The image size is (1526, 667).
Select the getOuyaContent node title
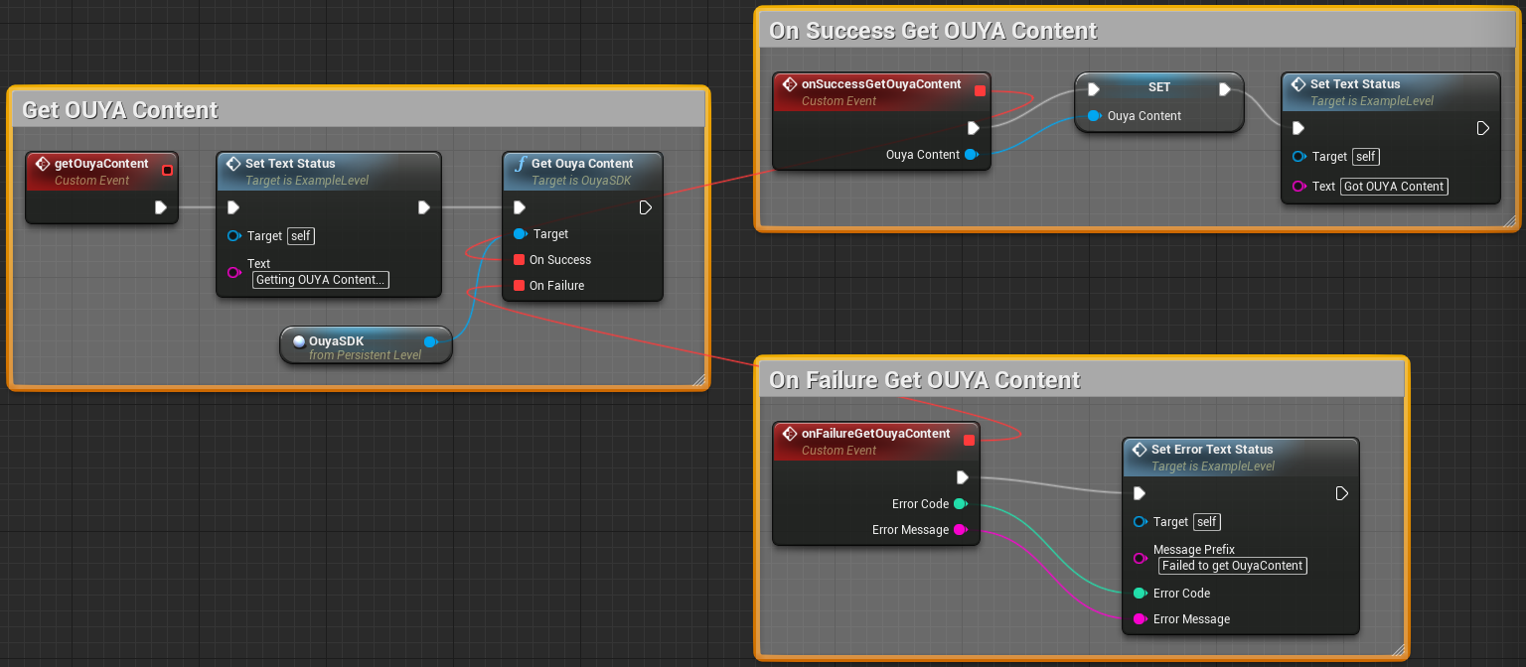point(101,164)
